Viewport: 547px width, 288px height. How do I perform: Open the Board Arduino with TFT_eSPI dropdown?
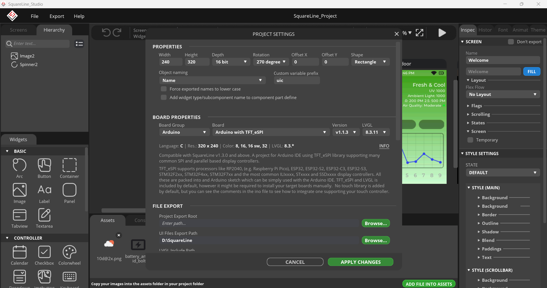(x=271, y=132)
